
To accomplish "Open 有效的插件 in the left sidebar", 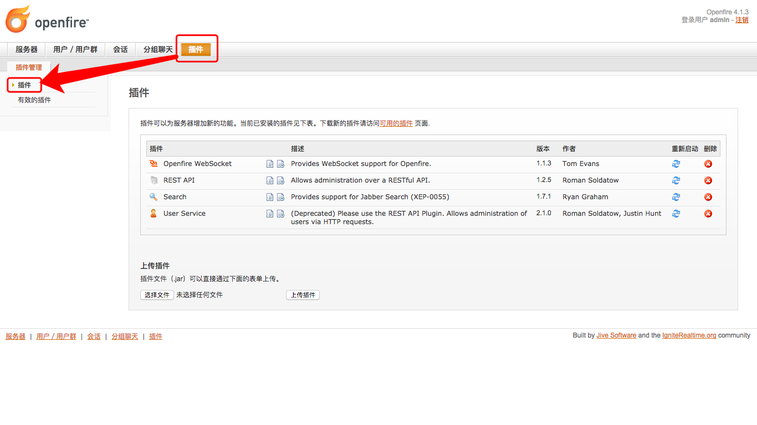I will [x=34, y=100].
